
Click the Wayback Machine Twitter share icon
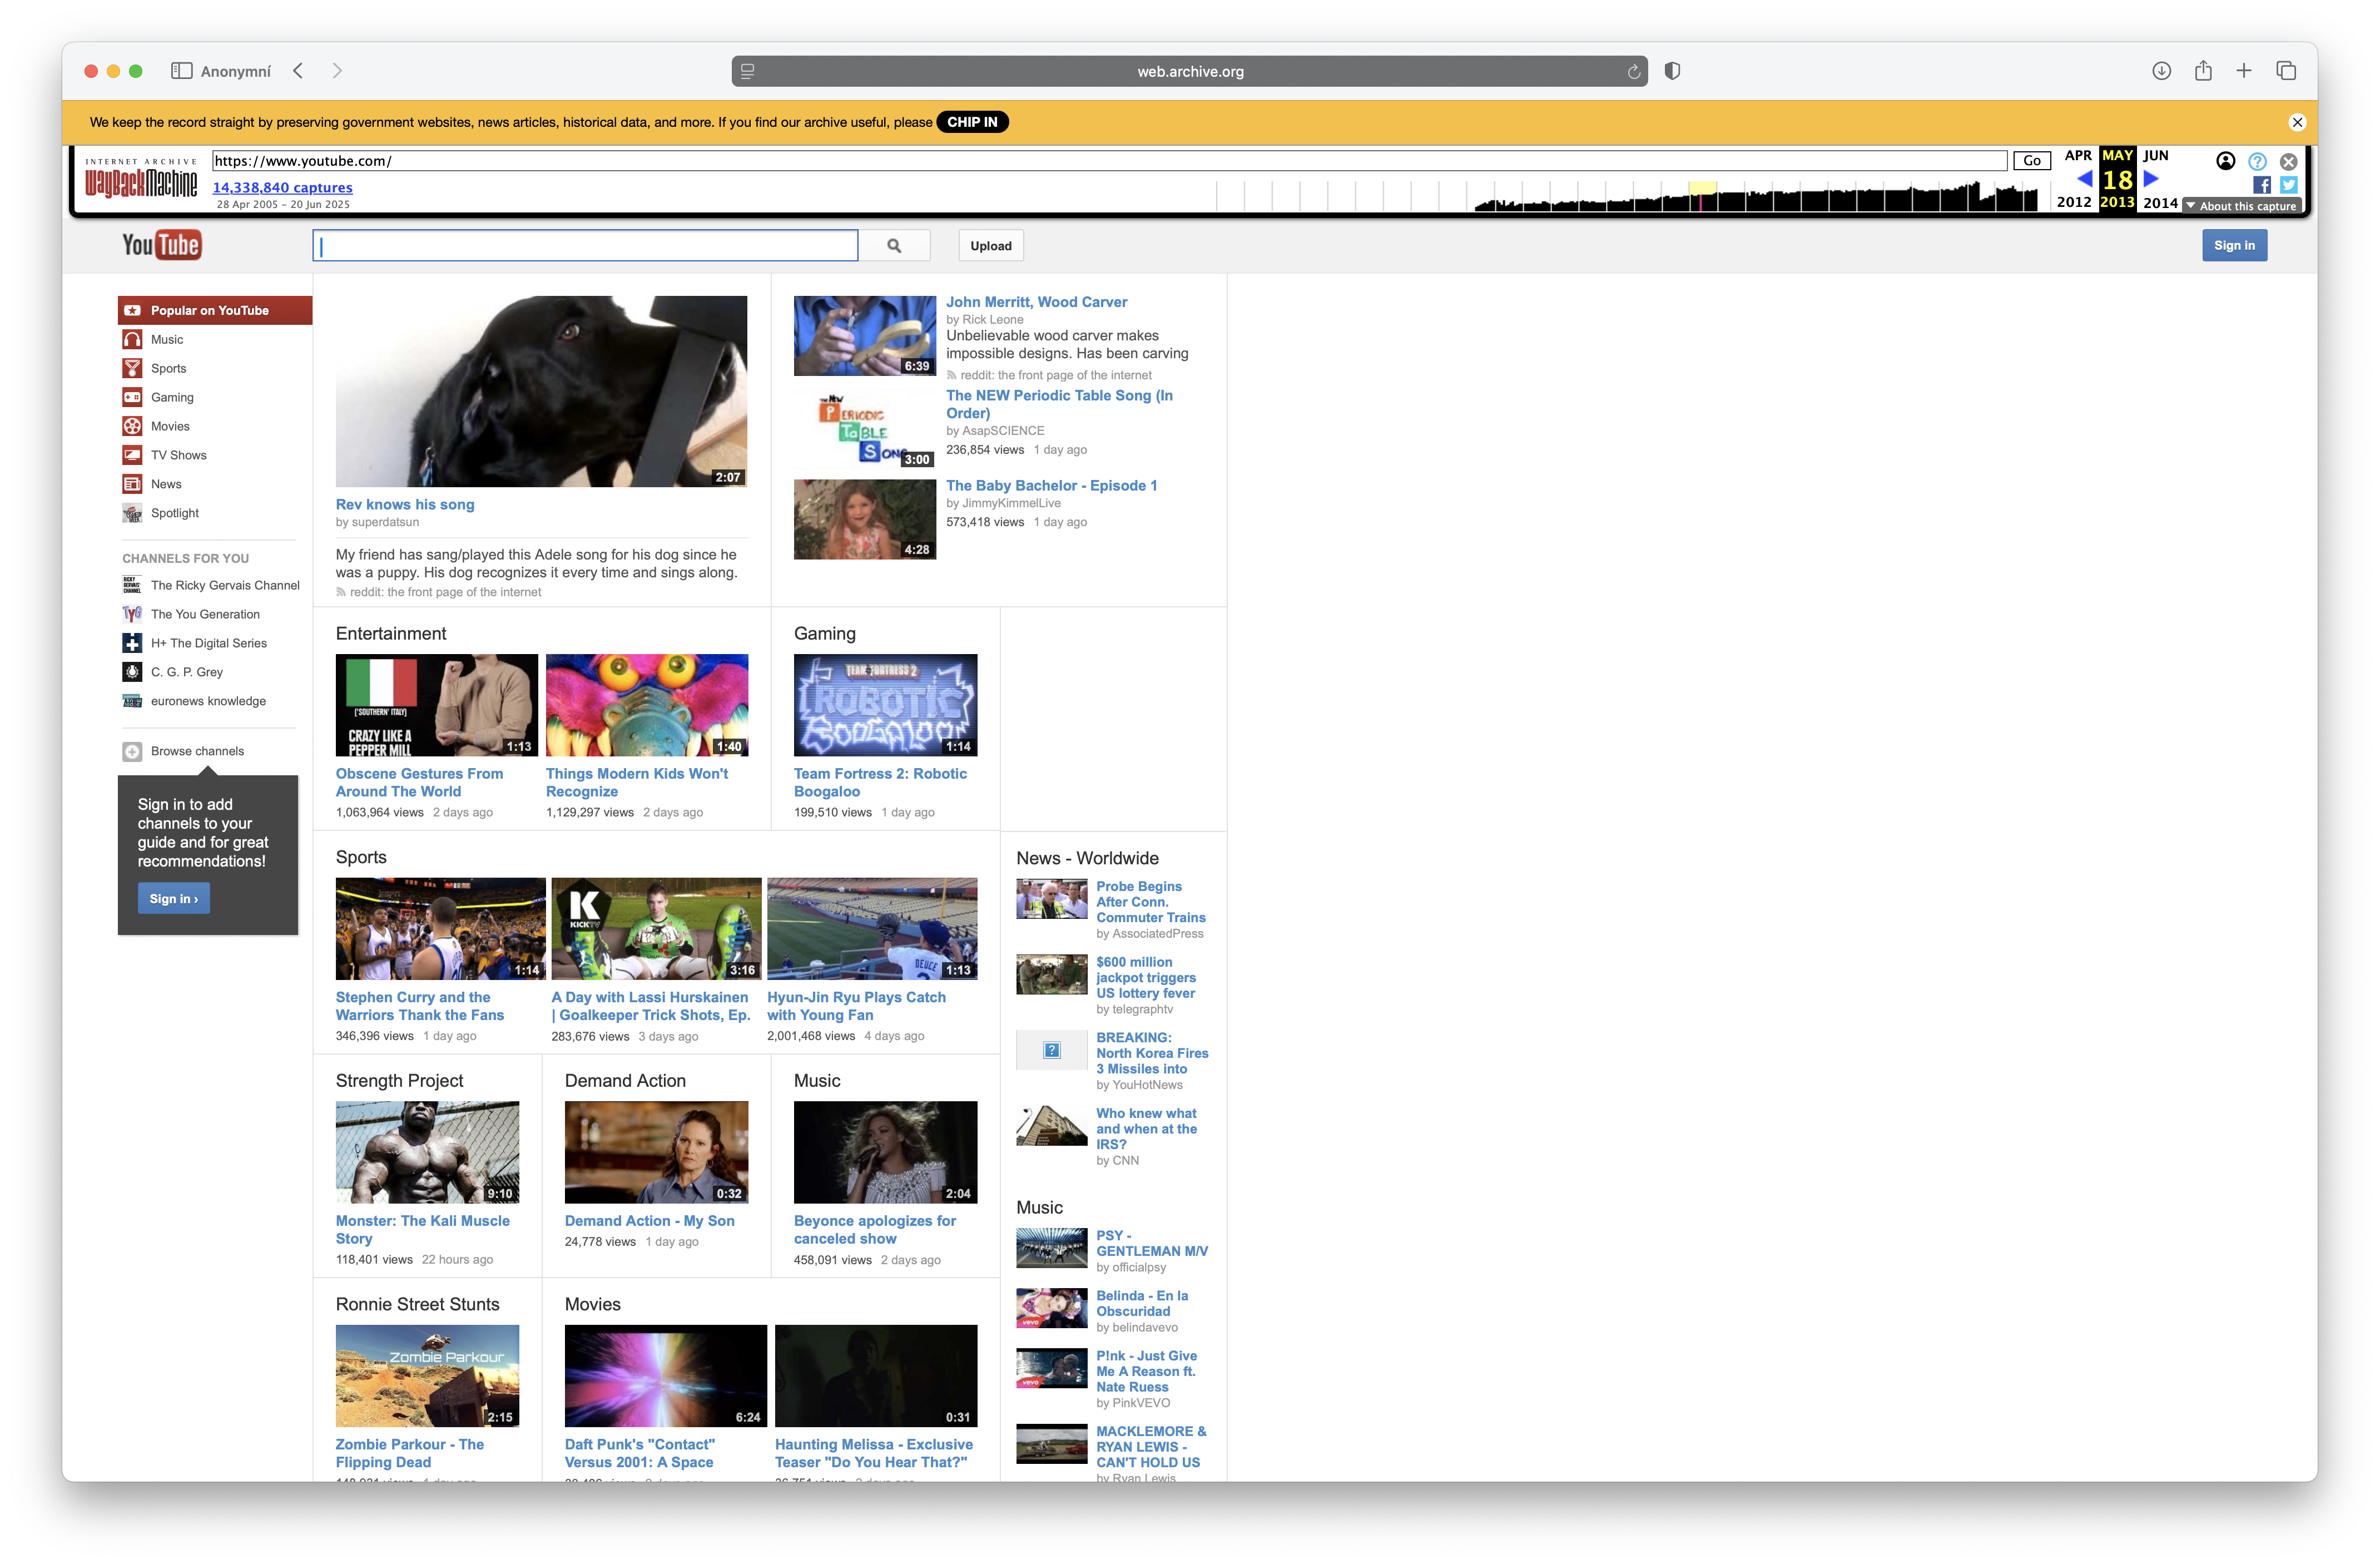click(2288, 185)
